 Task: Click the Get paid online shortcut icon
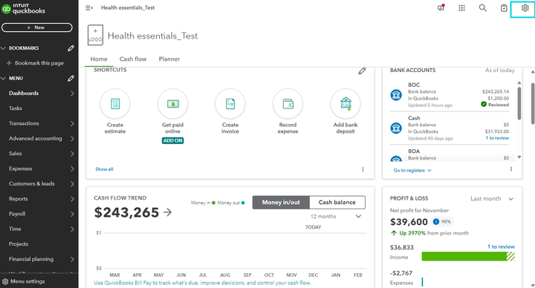172,104
